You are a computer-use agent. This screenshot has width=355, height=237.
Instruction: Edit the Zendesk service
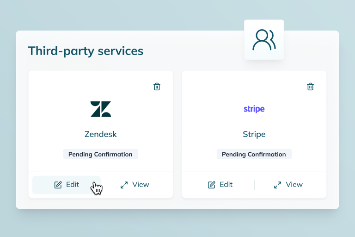[67, 185]
